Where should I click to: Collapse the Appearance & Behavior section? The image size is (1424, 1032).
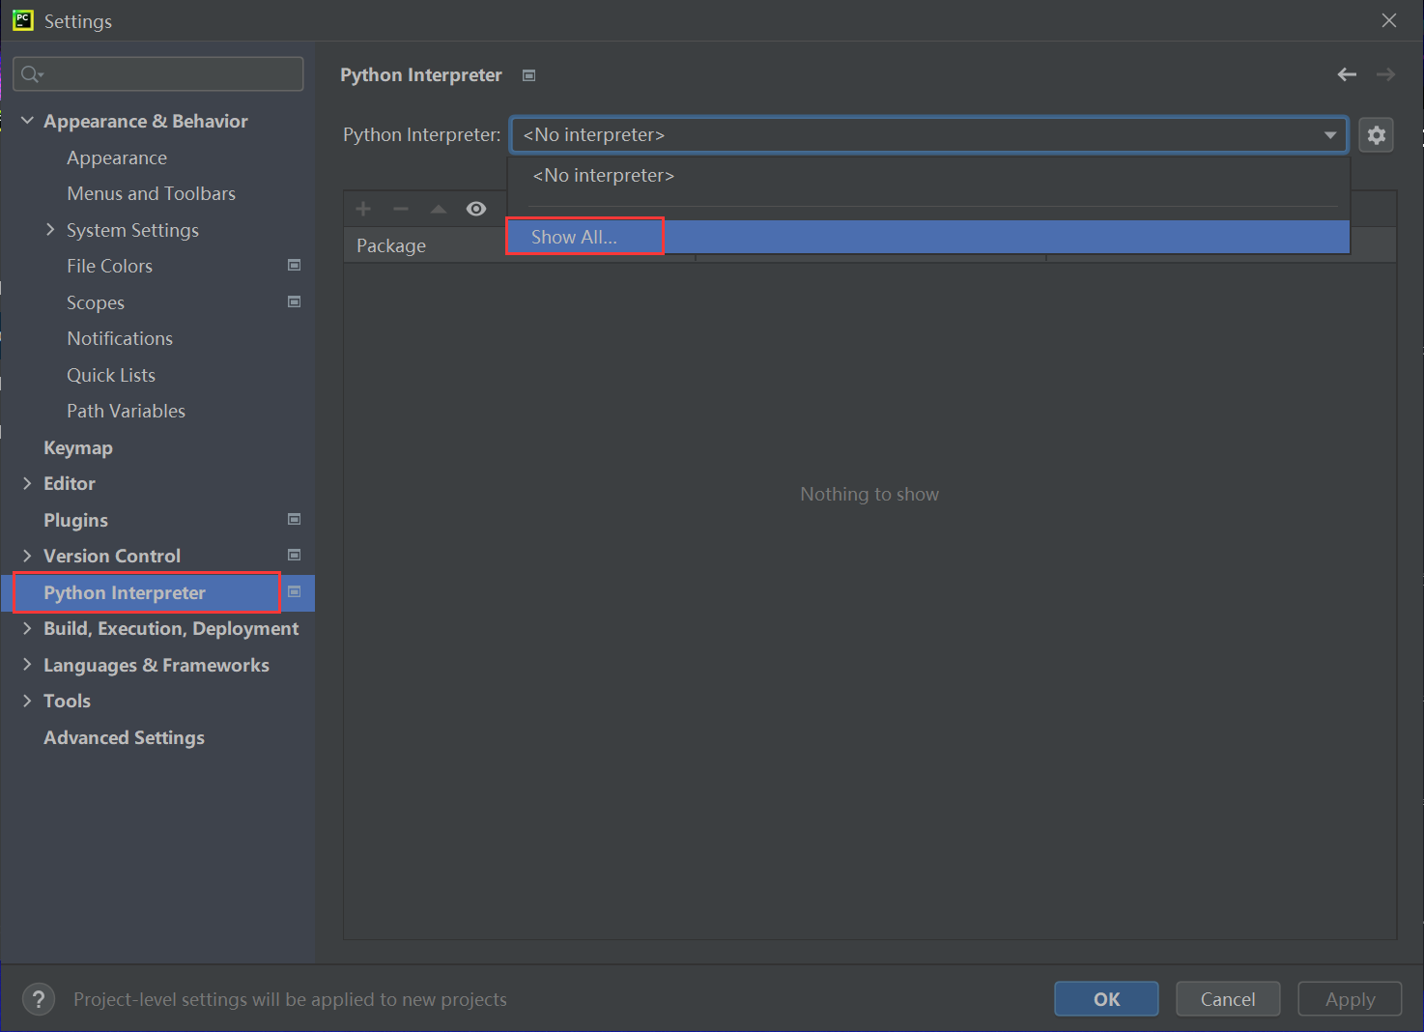pos(27,121)
